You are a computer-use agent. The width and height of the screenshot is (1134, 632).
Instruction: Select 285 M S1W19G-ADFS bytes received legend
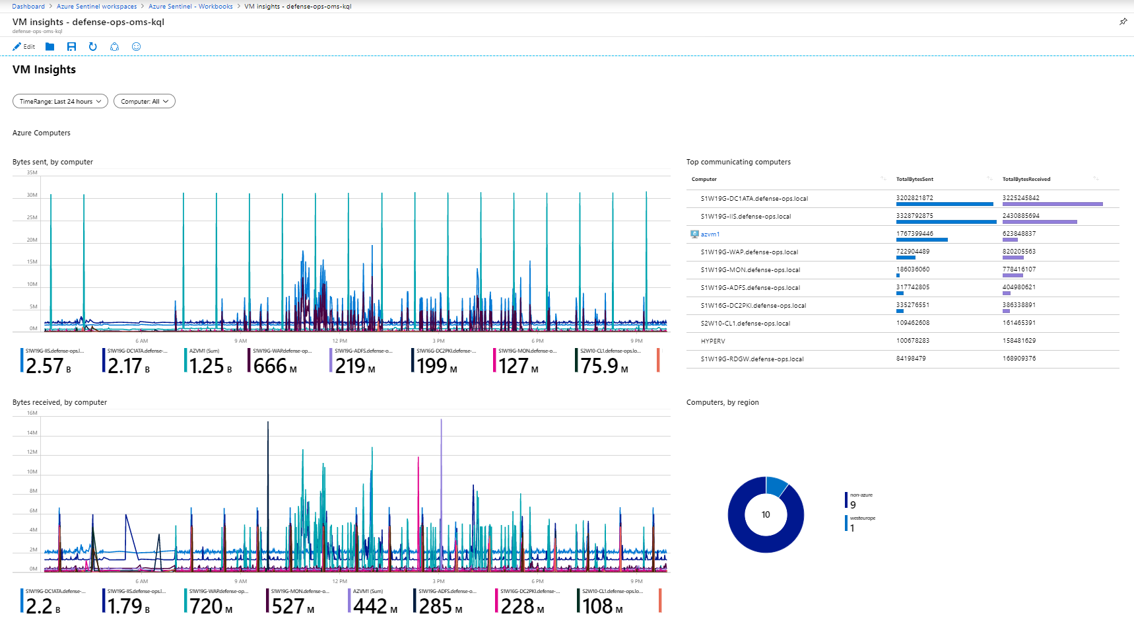point(446,602)
